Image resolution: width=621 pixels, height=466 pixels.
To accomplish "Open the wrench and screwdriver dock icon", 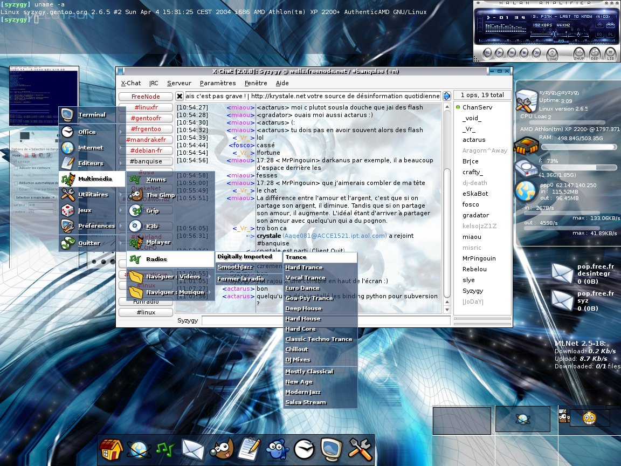I will pos(360,449).
